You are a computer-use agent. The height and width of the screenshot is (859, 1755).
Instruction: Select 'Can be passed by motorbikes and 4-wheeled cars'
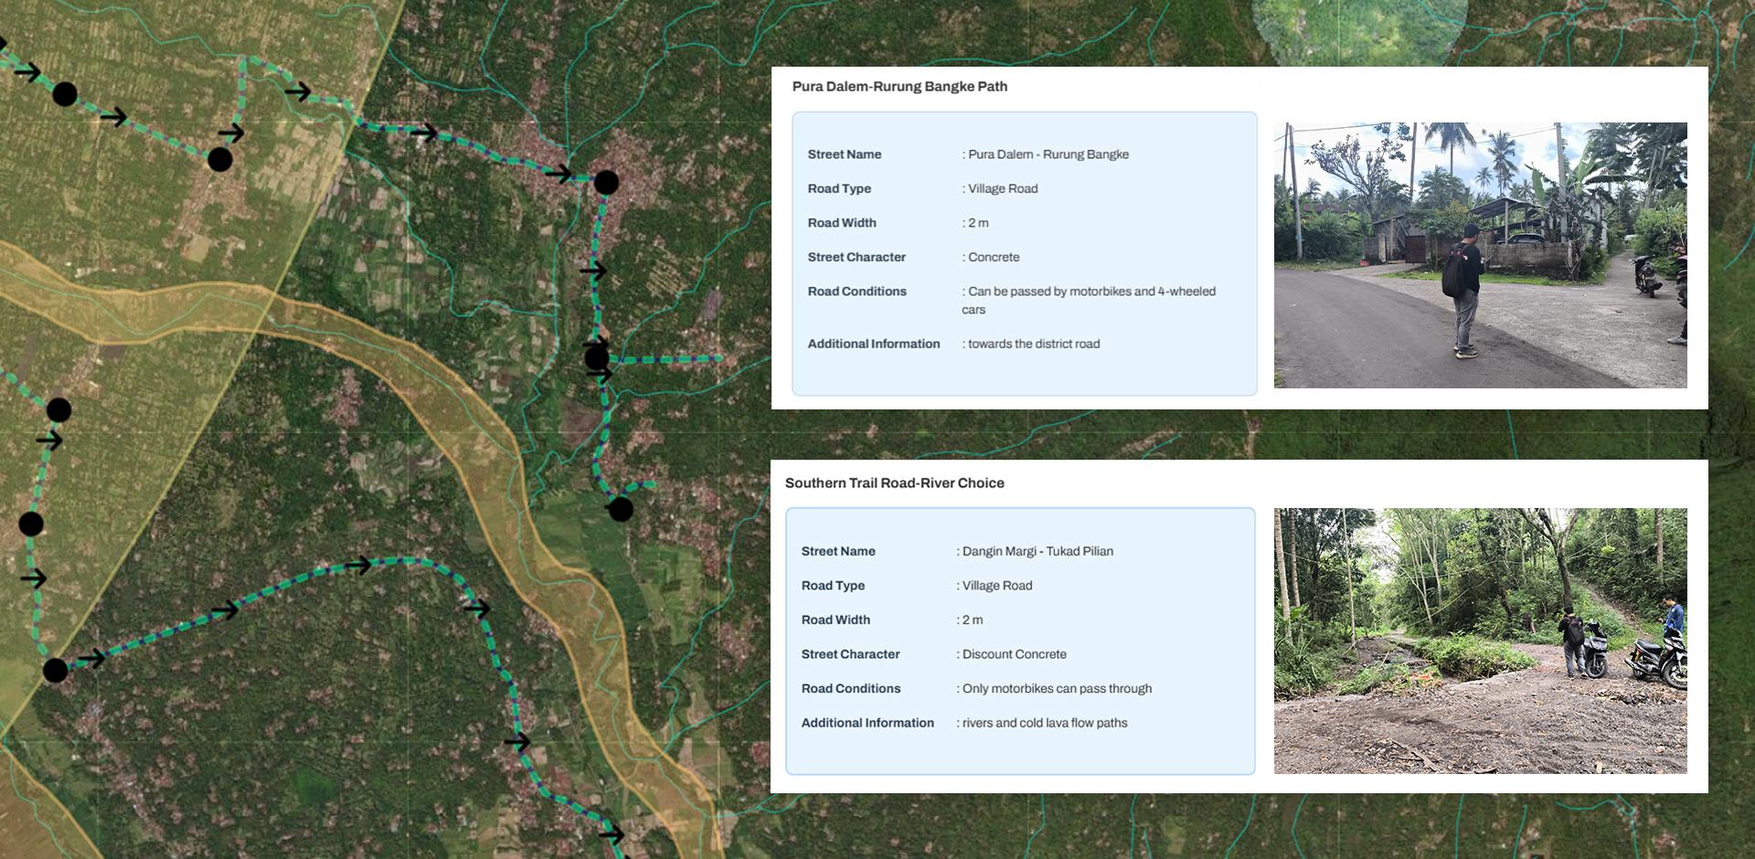tap(1089, 301)
